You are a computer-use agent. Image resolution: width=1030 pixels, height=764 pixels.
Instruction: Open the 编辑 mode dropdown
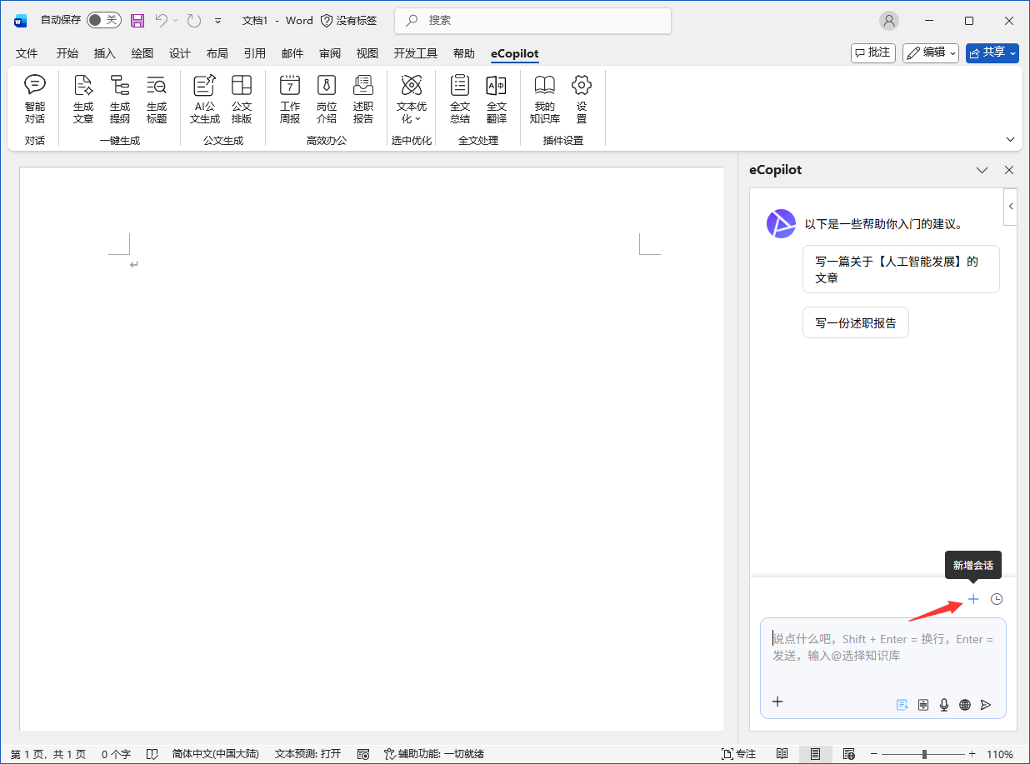[x=930, y=52]
